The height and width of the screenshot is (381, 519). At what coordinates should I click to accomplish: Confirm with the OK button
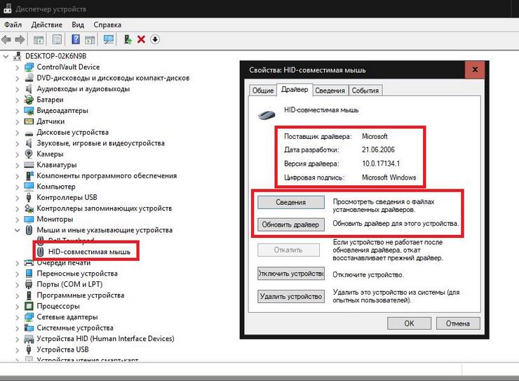(409, 323)
